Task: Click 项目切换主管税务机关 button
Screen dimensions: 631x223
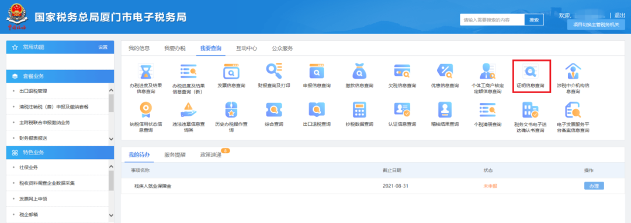Action: click(x=596, y=25)
